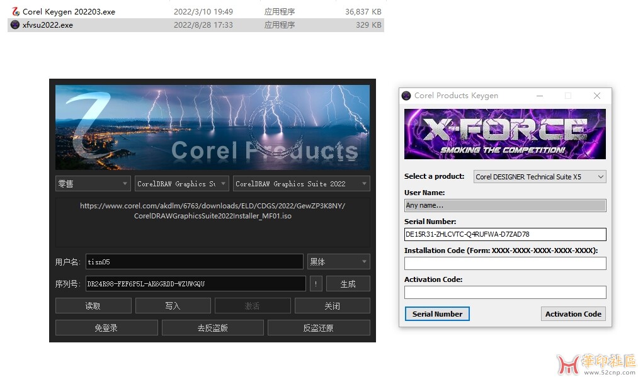Screen dimensions: 638x377
Task: Select xfvsu2022.exe file icon
Action: click(15, 25)
